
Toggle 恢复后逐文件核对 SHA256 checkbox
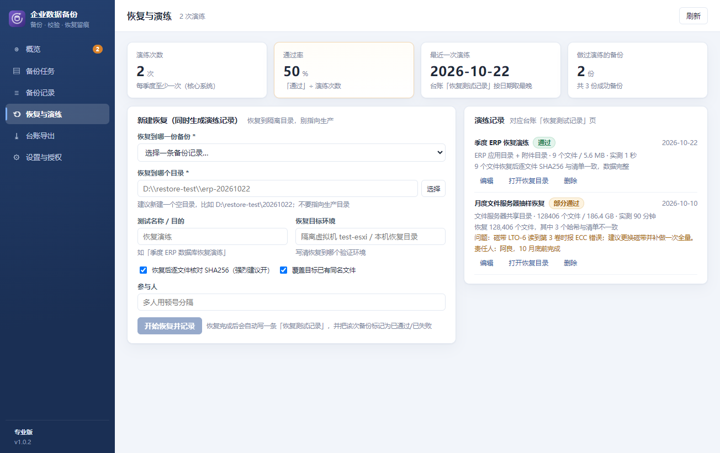(144, 270)
